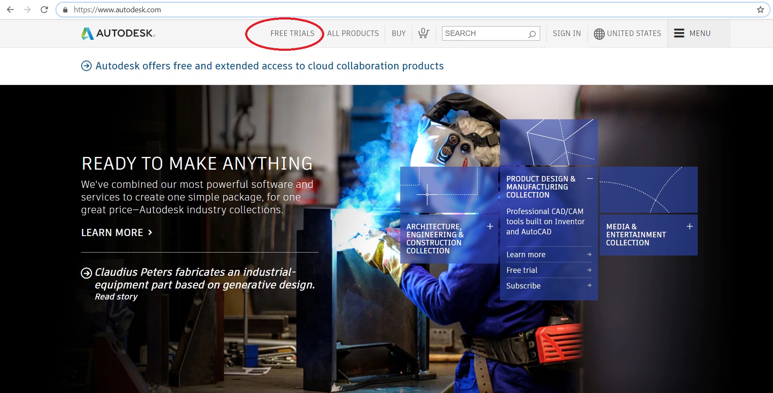Click the globe region icon
Image resolution: width=773 pixels, height=393 pixels.
(x=599, y=34)
